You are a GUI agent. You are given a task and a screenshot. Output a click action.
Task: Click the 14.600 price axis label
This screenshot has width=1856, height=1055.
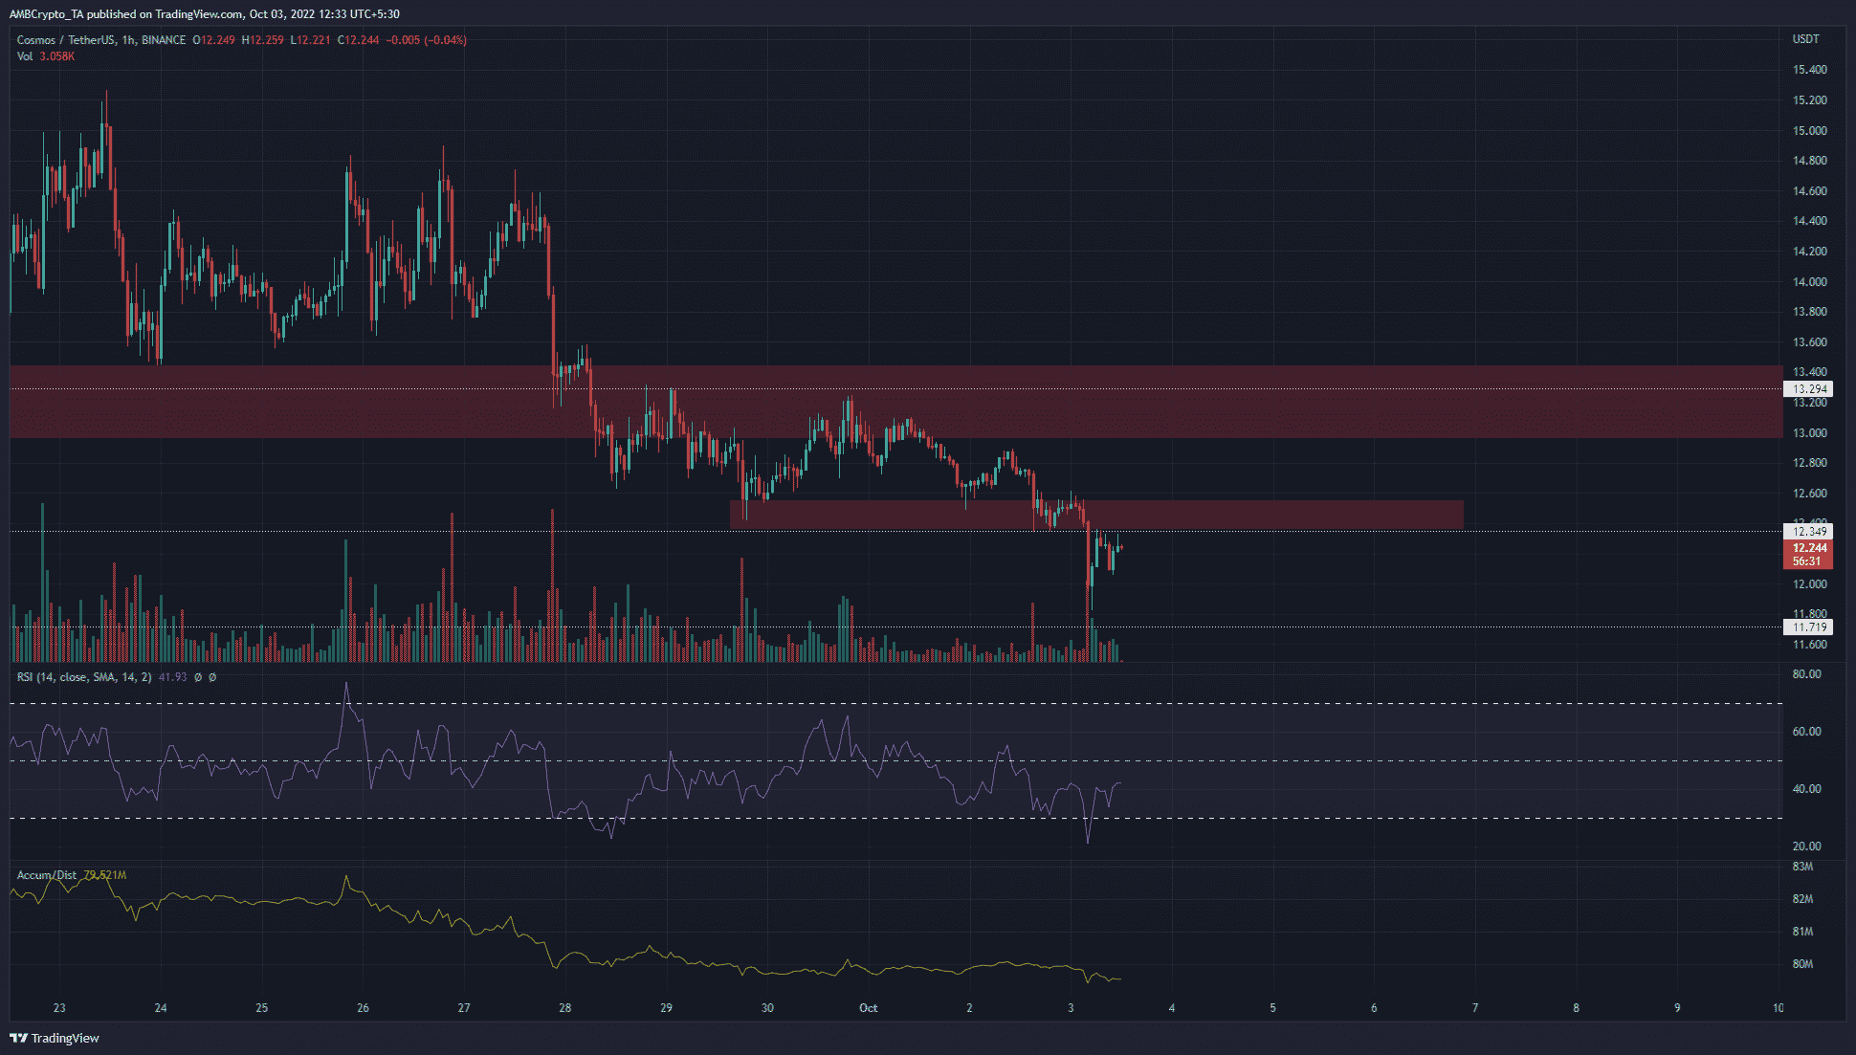[1809, 191]
